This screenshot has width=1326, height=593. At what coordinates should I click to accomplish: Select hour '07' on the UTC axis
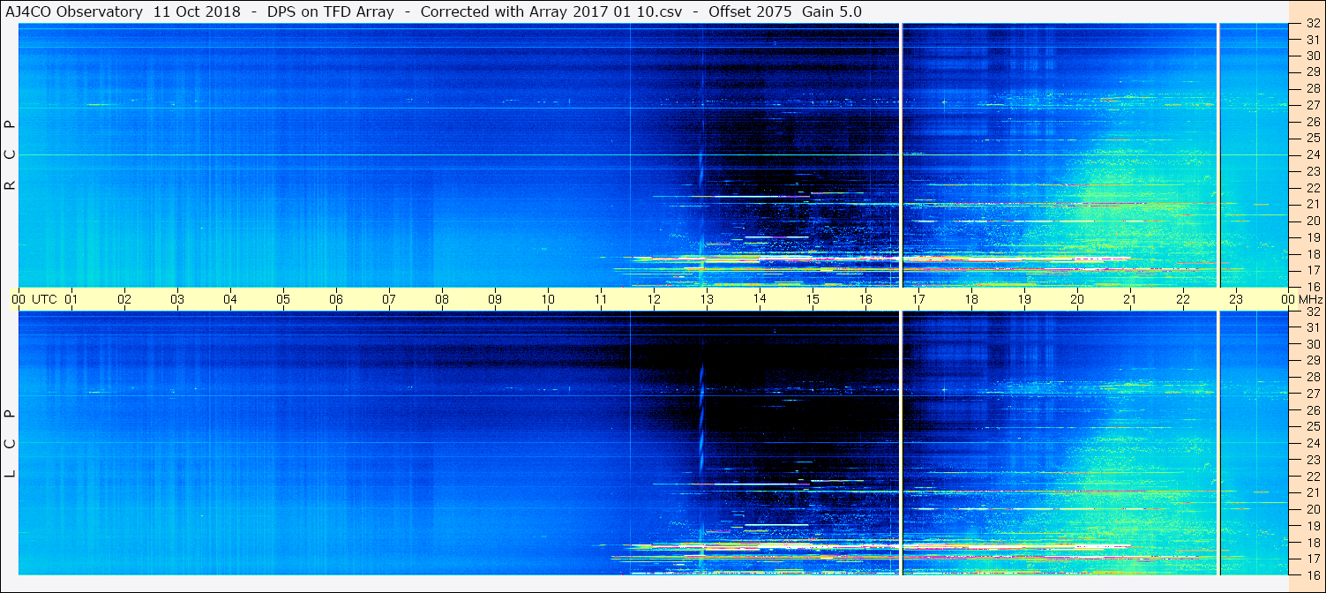coord(389,299)
